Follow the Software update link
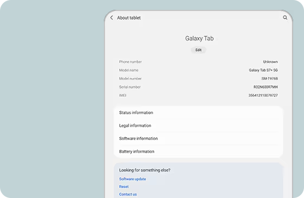This screenshot has height=198, width=304. tap(132, 179)
